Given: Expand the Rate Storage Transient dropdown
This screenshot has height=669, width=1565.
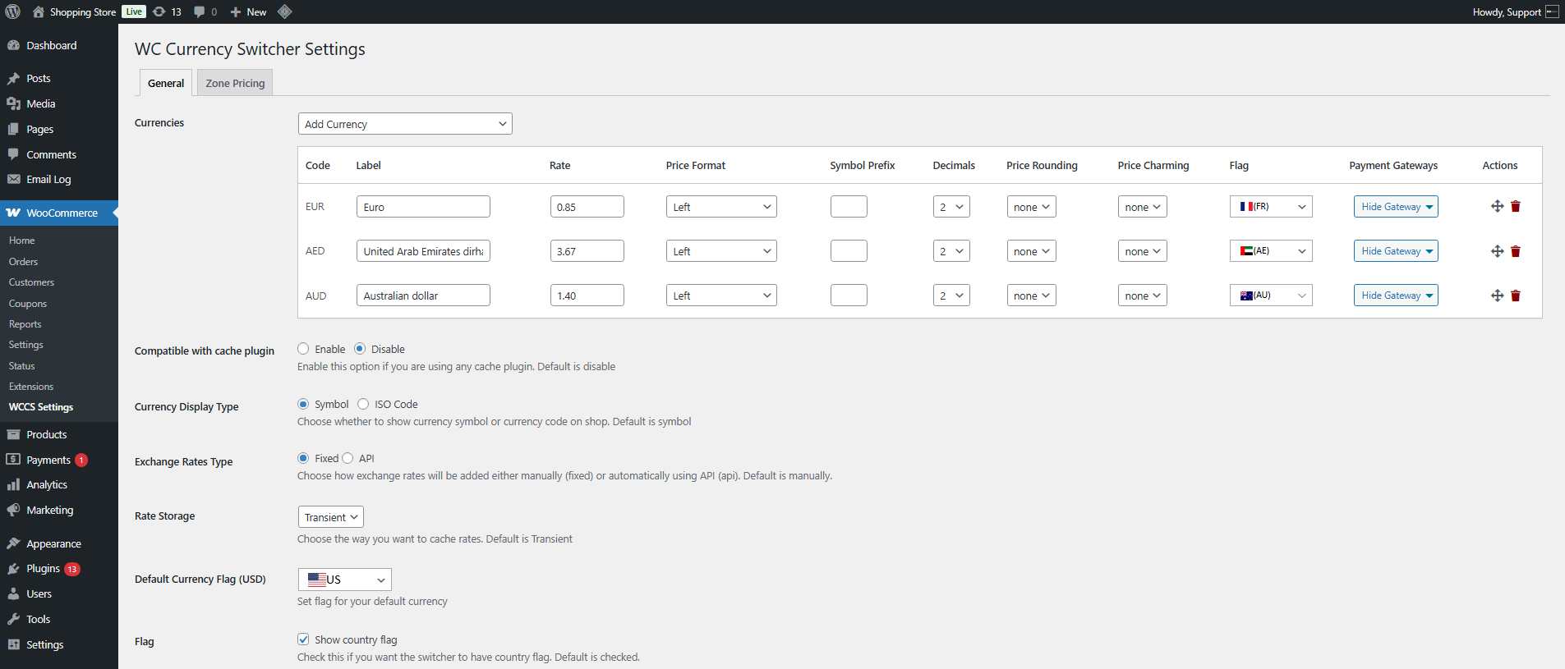Looking at the screenshot, I should pos(330,517).
